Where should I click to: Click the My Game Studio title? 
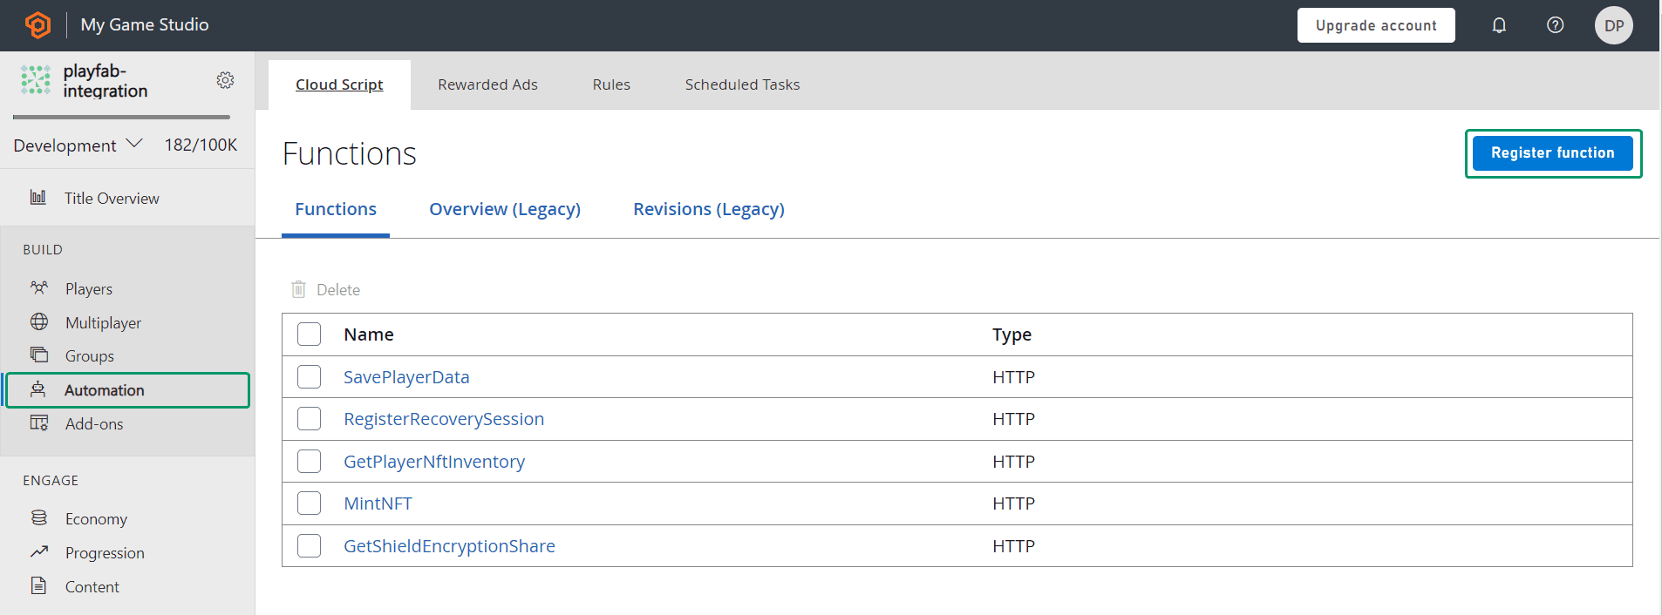(145, 24)
